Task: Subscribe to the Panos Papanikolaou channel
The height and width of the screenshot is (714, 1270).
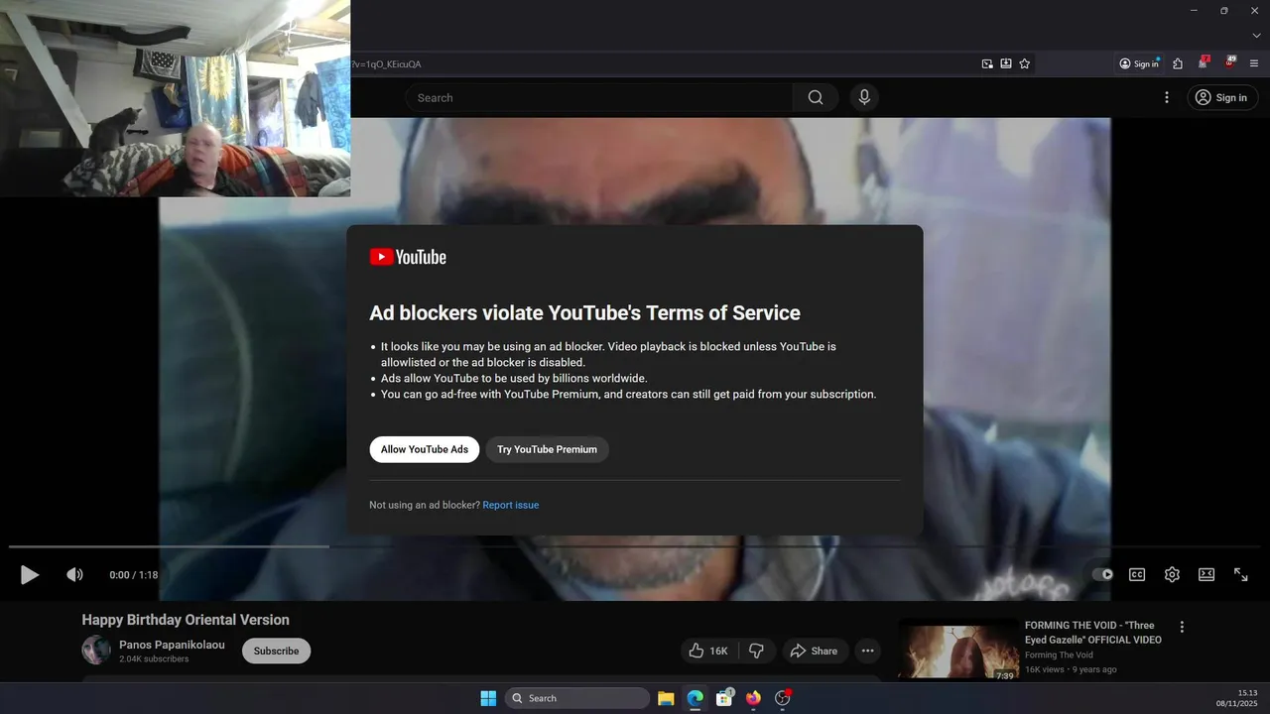Action: 276,651
